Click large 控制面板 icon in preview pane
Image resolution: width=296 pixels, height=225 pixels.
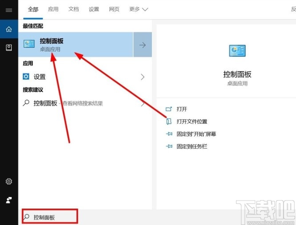[x=237, y=51]
